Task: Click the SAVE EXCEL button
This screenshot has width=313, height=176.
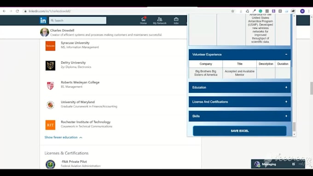Action: click(240, 131)
